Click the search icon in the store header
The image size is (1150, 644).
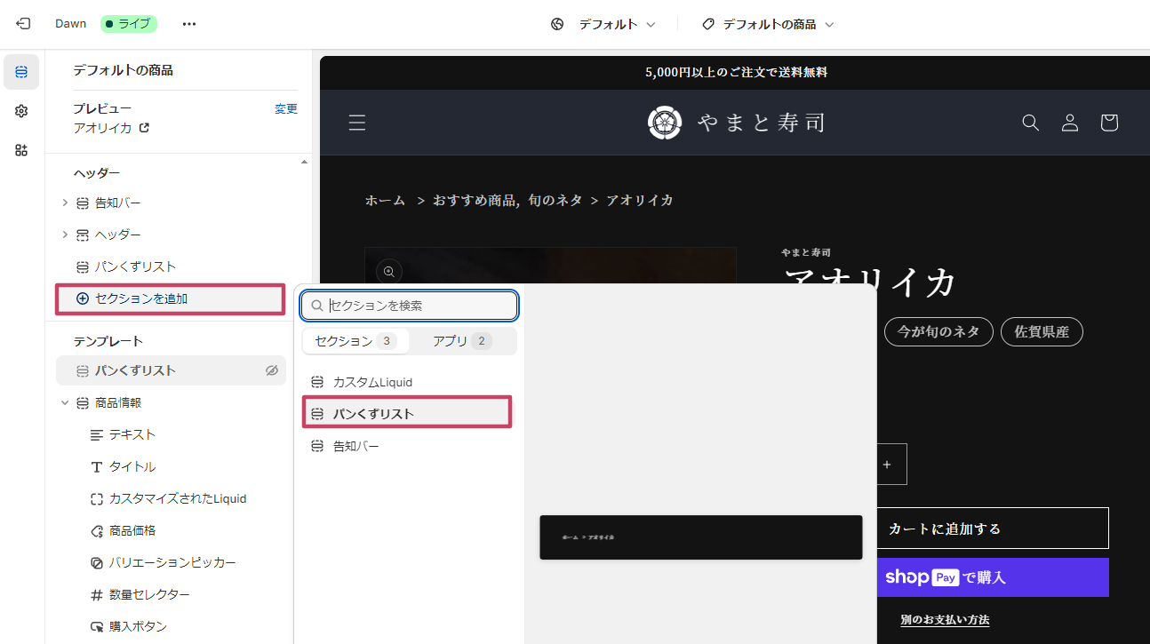click(x=1030, y=123)
